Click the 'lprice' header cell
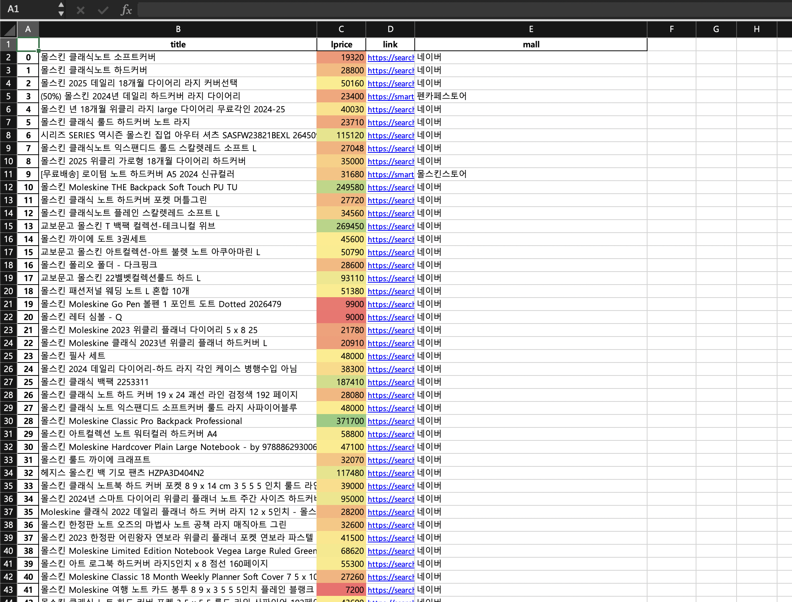The width and height of the screenshot is (792, 602). (x=341, y=44)
